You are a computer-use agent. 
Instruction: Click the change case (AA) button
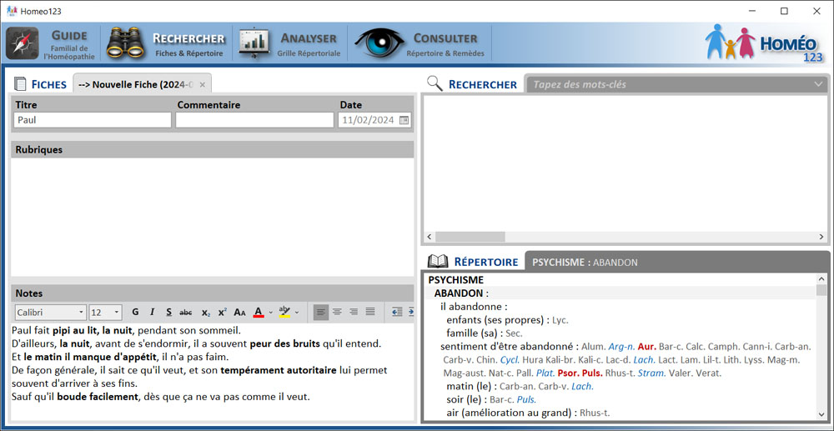click(x=240, y=312)
